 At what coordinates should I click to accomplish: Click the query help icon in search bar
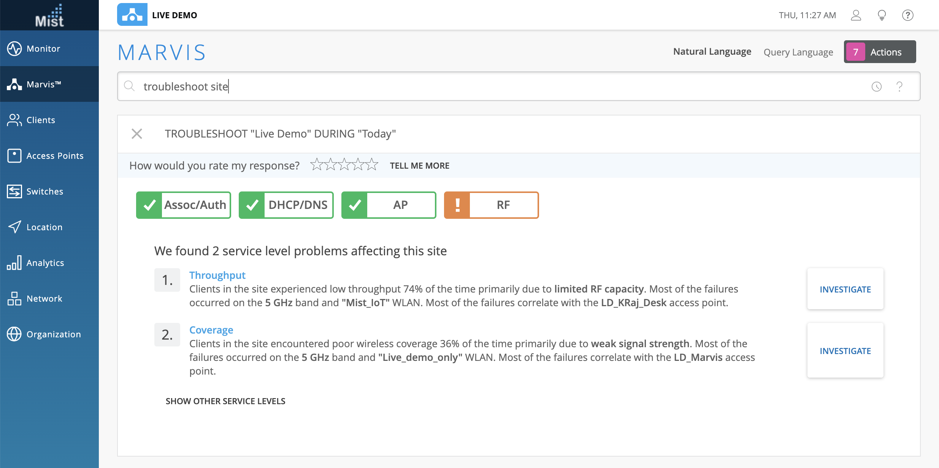click(899, 87)
